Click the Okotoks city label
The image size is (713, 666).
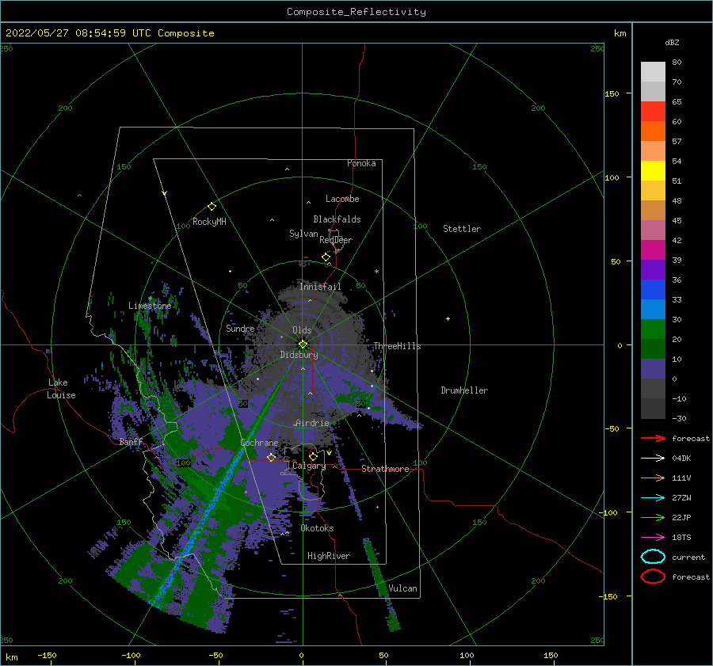point(317,528)
